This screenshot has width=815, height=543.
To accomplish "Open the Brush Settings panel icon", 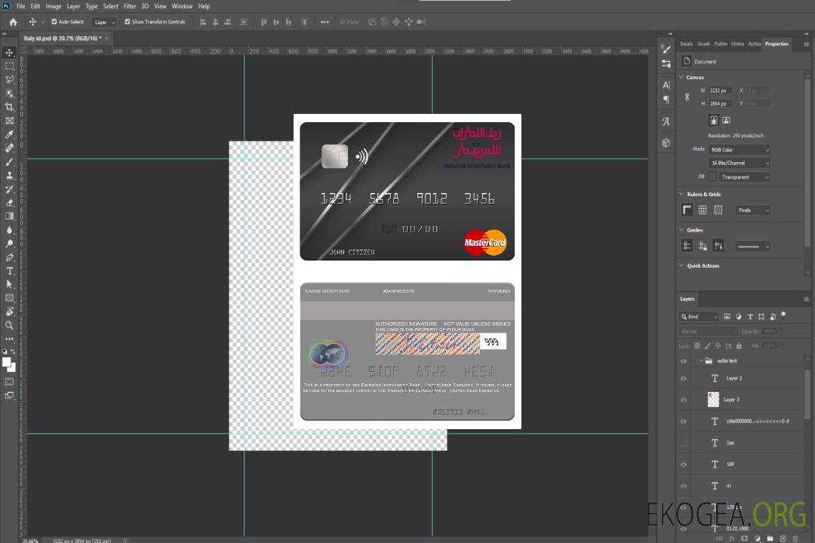I will tap(666, 49).
